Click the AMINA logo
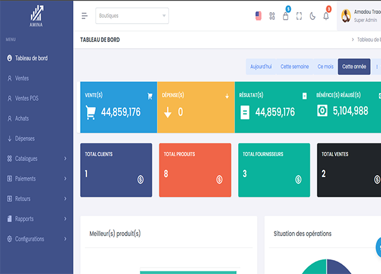This screenshot has width=381, height=274. tap(36, 15)
